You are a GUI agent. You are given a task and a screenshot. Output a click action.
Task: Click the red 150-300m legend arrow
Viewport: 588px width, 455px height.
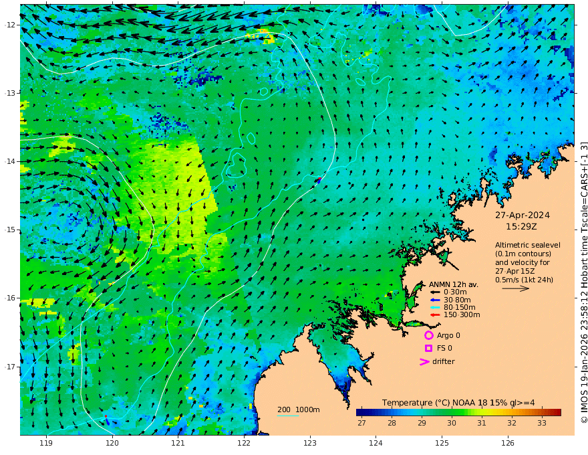tap(435, 315)
